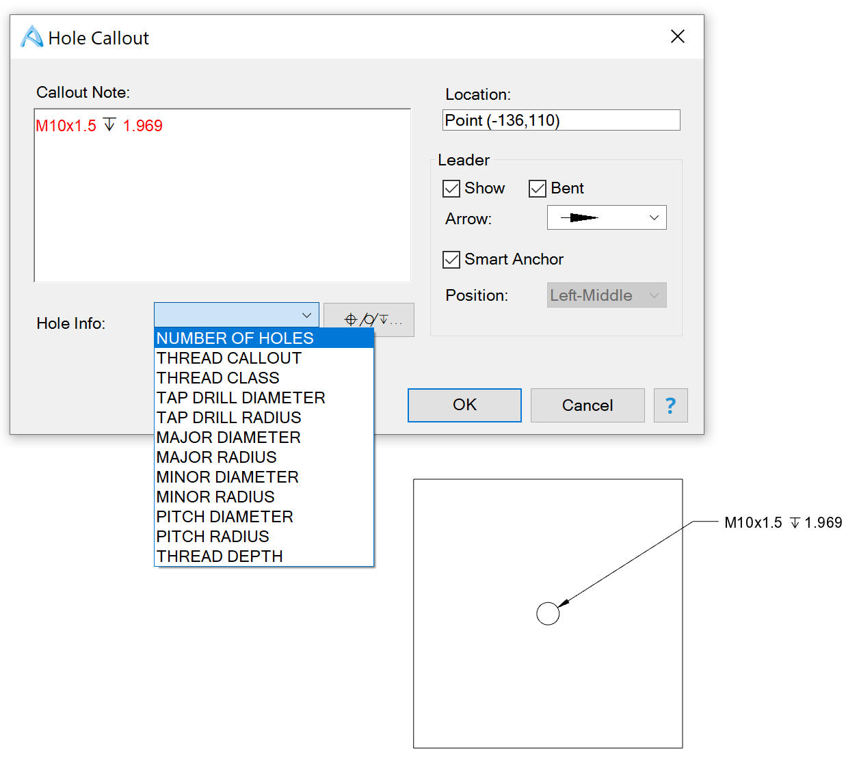Pick MINOR DIAMETER option
The width and height of the screenshot is (859, 767).
click(264, 477)
